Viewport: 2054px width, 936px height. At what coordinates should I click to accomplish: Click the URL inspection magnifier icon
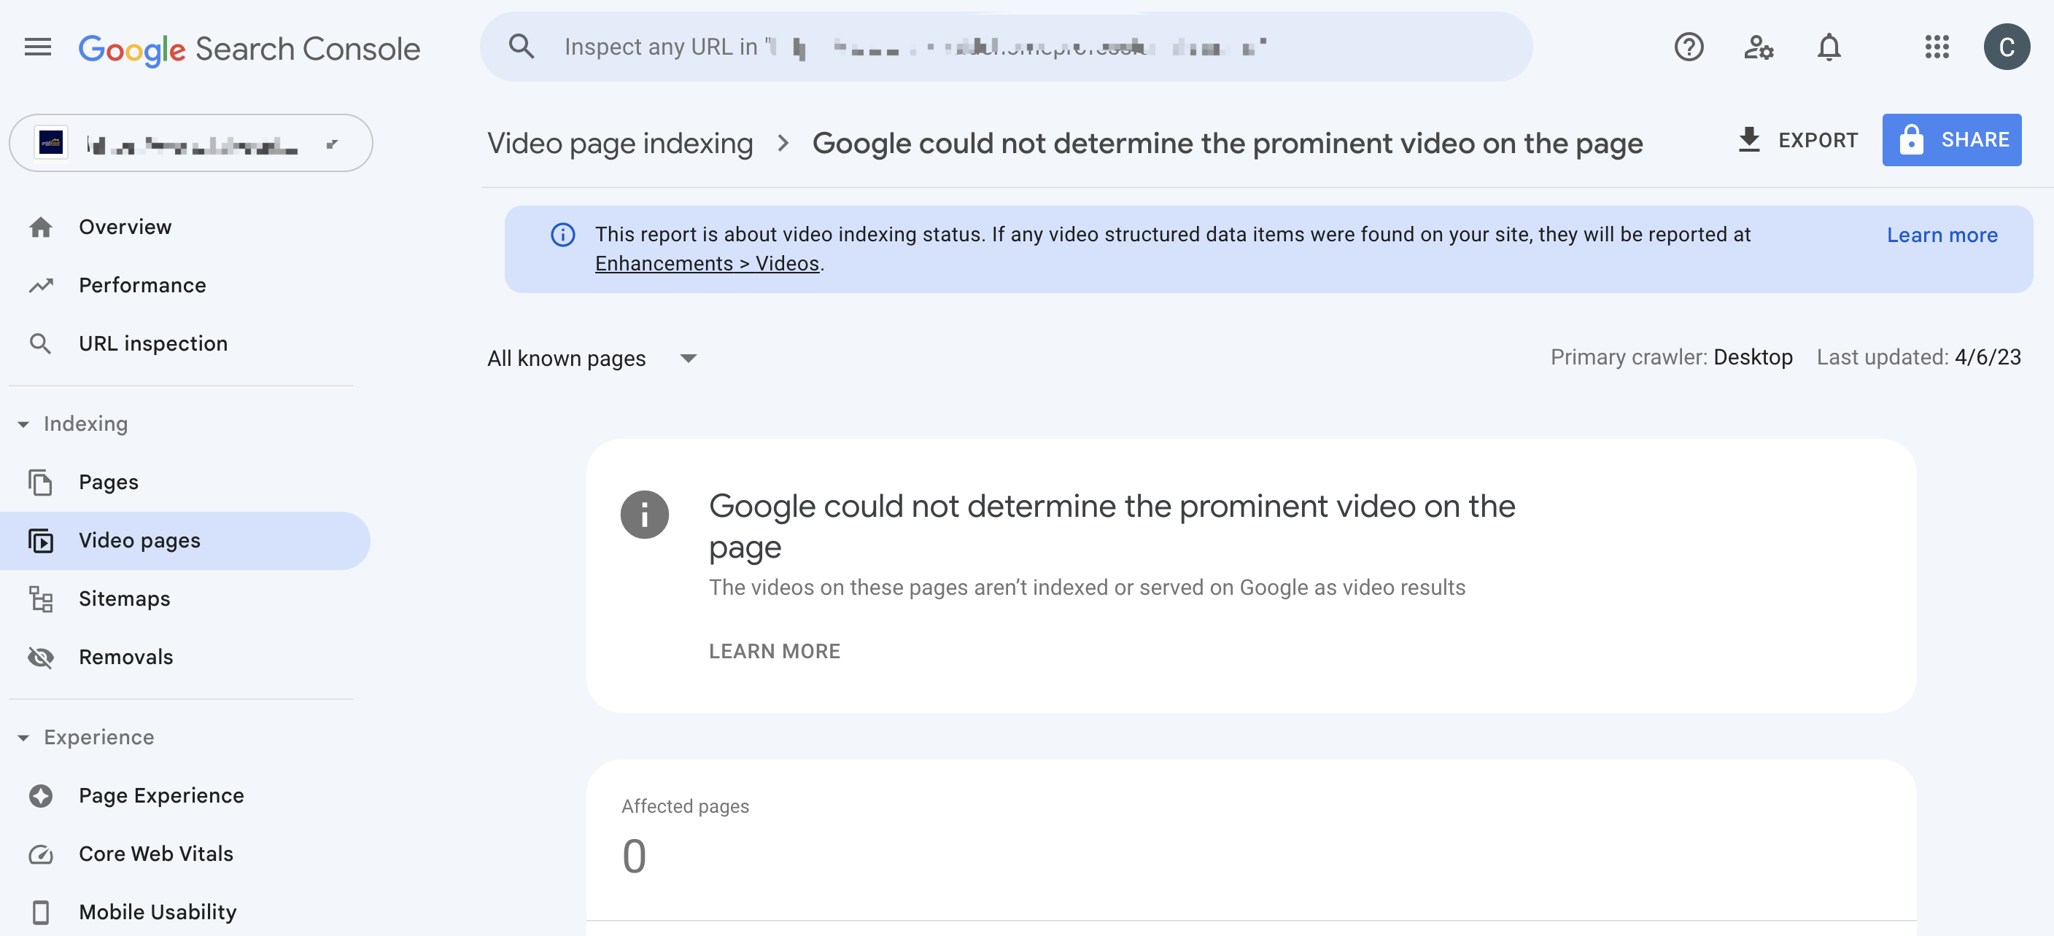point(41,343)
